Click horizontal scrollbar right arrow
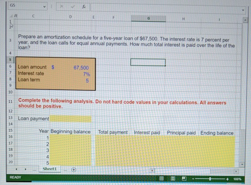The image size is (251, 185). 236,172
